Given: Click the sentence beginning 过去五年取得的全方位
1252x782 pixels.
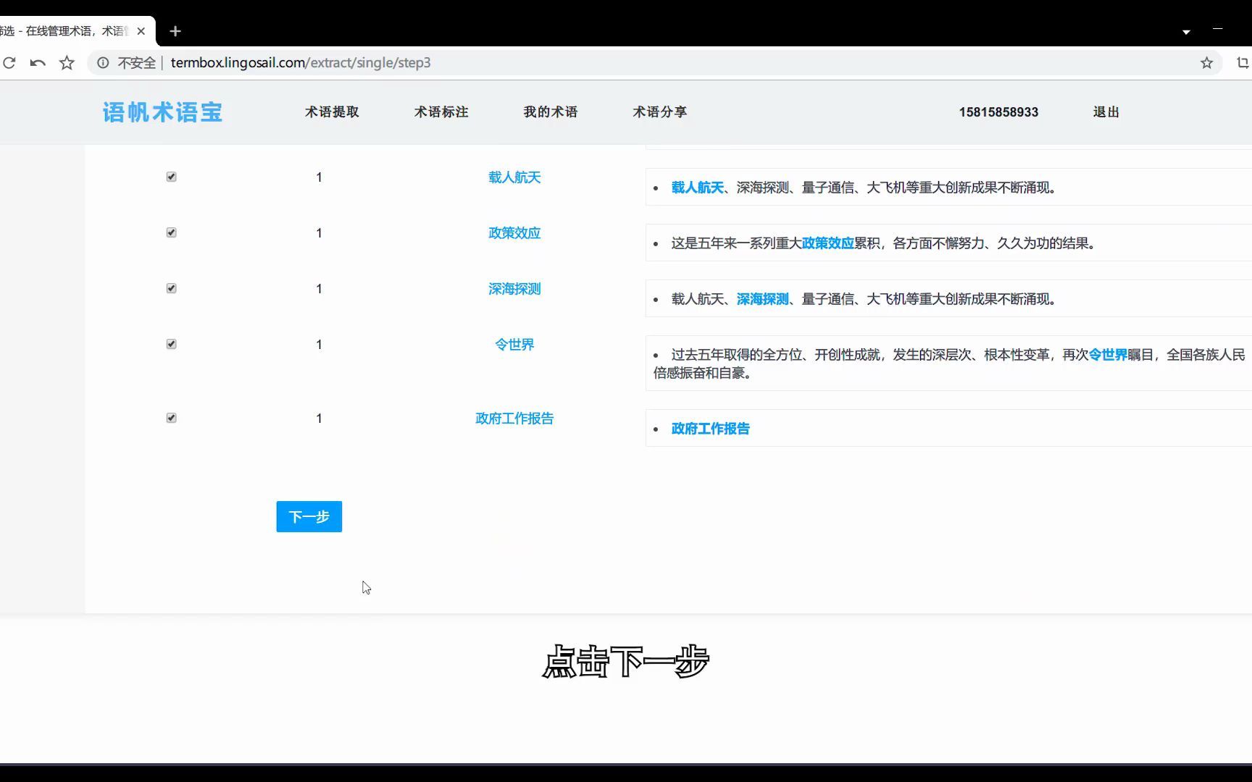Looking at the screenshot, I should coord(949,363).
